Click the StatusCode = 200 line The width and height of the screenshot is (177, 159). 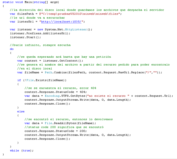point(56,131)
